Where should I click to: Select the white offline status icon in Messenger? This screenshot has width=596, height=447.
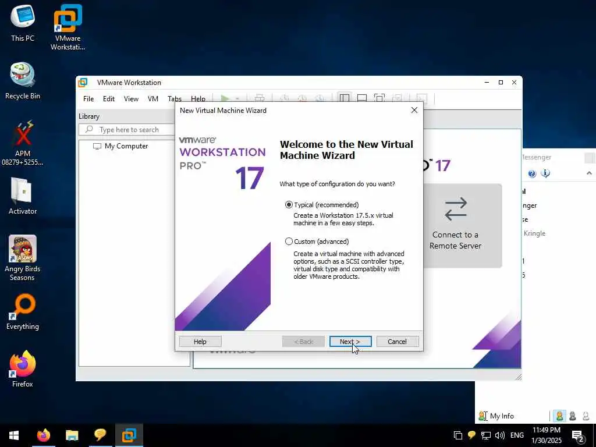[x=587, y=416]
